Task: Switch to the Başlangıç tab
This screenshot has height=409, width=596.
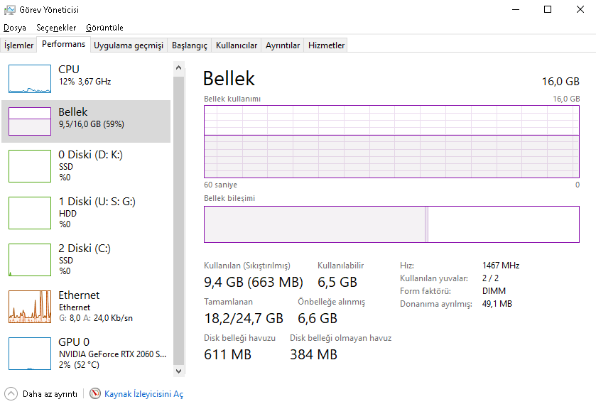Action: pos(190,45)
